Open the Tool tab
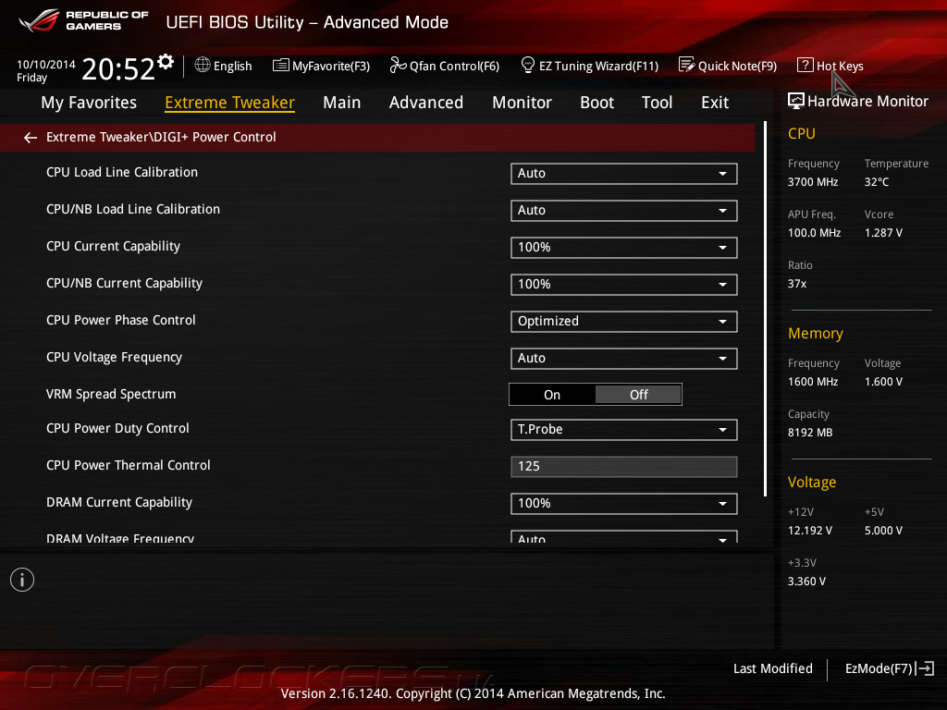This screenshot has width=947, height=710. (657, 103)
